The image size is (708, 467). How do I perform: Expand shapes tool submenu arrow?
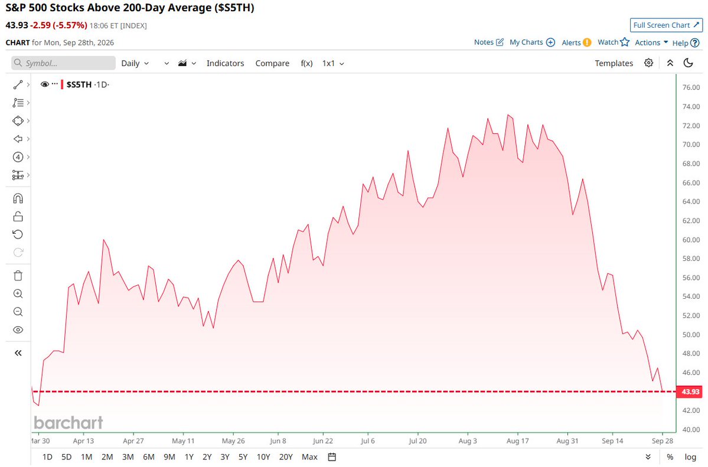(x=28, y=120)
